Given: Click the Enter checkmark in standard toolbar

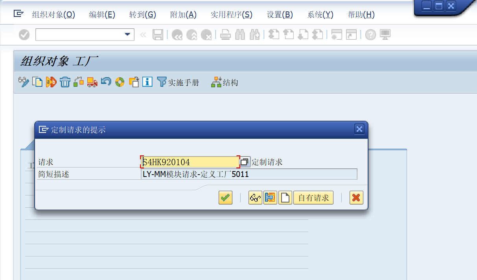Looking at the screenshot, I should point(24,35).
